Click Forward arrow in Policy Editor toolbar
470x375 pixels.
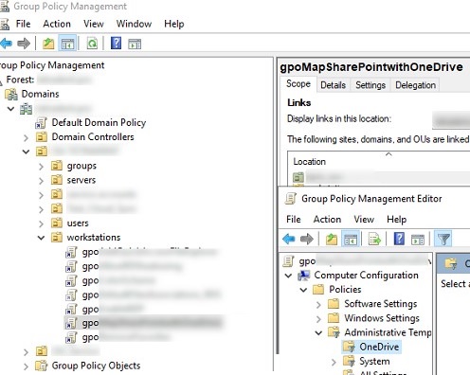(306, 239)
